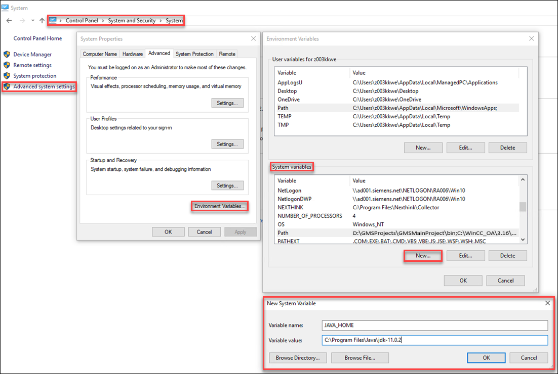Click the Remote settings shield icon
The height and width of the screenshot is (374, 558).
(x=7, y=65)
